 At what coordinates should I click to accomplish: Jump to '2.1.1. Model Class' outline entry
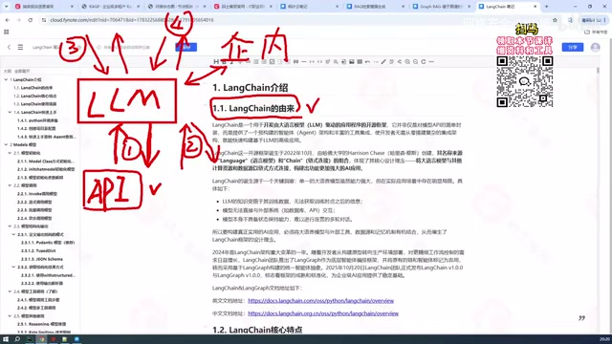coord(46,161)
